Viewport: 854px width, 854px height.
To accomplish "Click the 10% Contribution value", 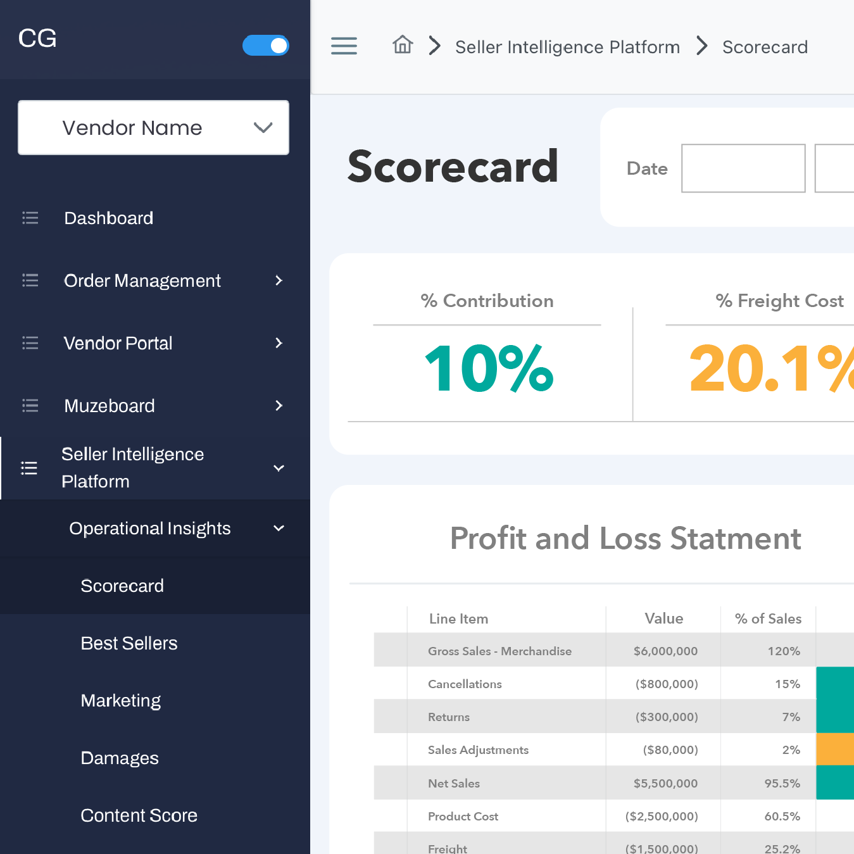I will pyautogui.click(x=488, y=369).
